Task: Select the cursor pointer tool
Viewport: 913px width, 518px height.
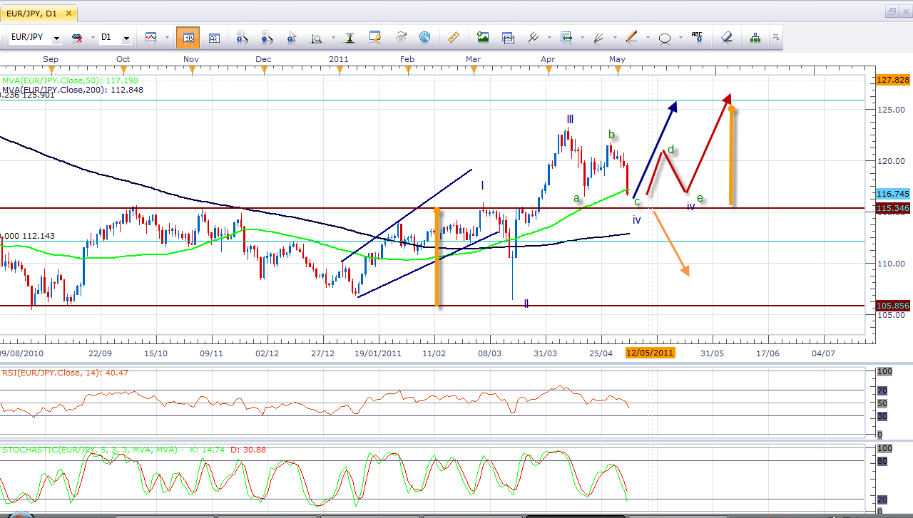Action: pyautogui.click(x=292, y=38)
